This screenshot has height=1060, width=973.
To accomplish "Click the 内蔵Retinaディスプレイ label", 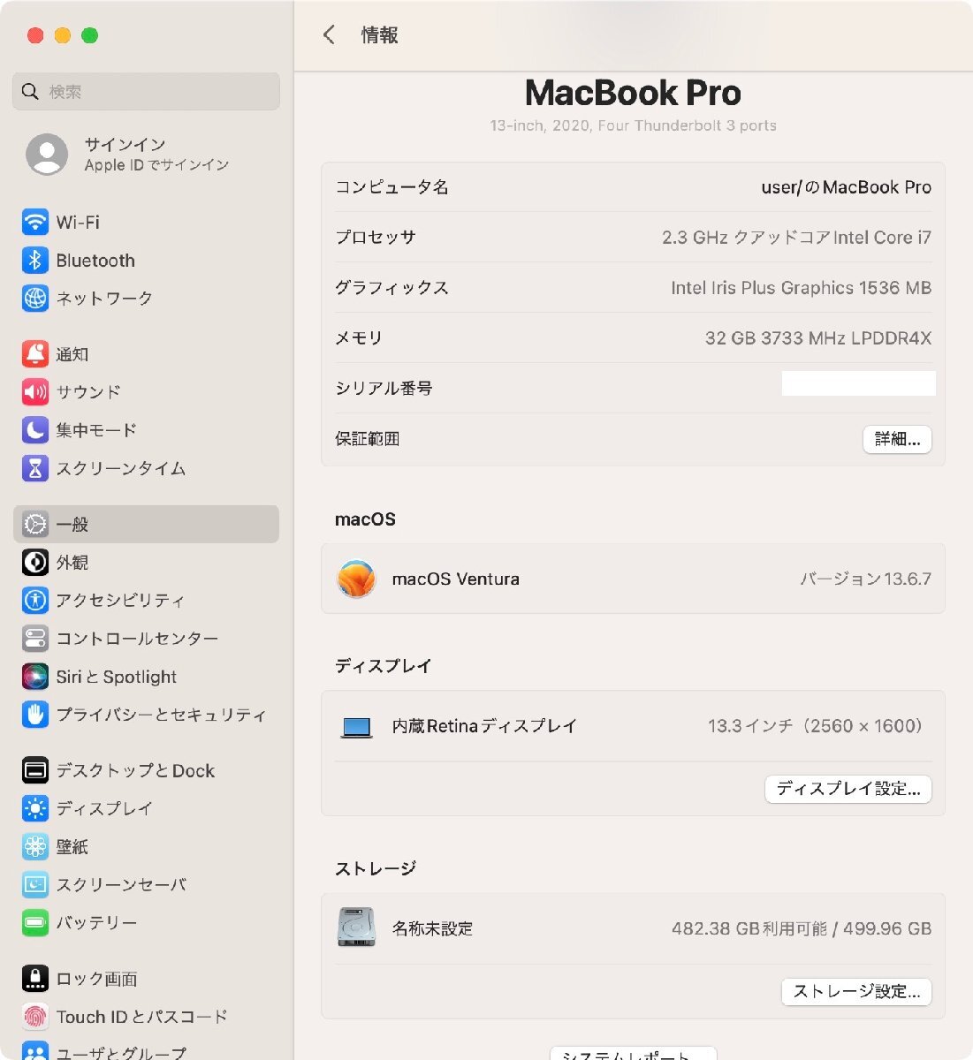I will coord(484,726).
